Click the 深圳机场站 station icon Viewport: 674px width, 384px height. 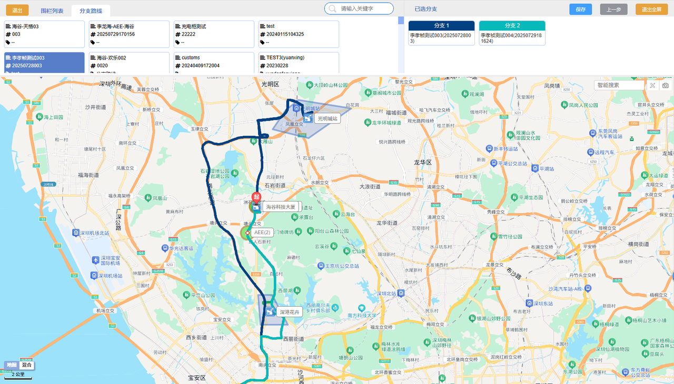tap(94, 276)
